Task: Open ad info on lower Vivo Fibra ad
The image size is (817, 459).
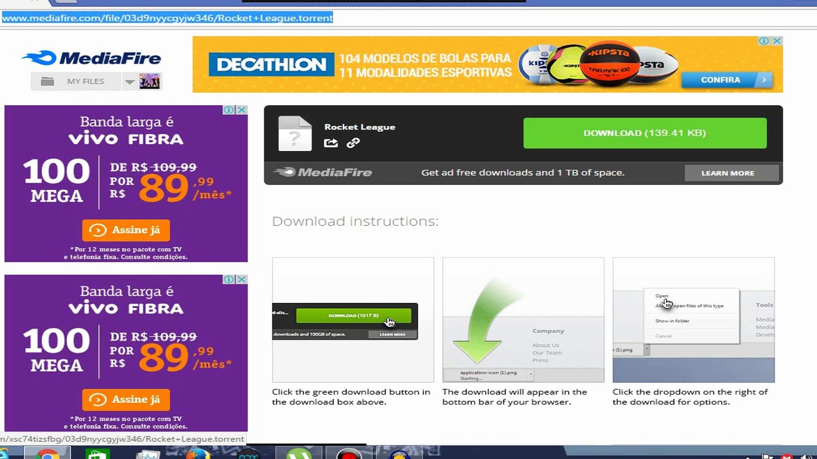Action: coord(229,279)
